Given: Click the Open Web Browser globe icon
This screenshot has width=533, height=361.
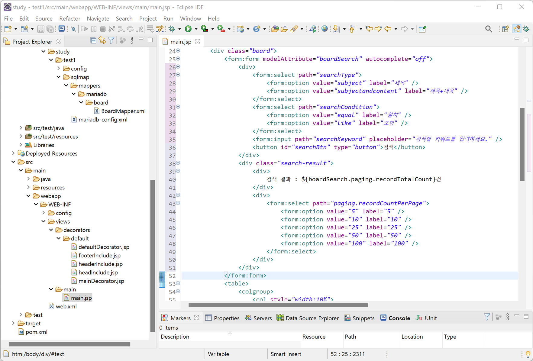Looking at the screenshot, I should (x=325, y=29).
